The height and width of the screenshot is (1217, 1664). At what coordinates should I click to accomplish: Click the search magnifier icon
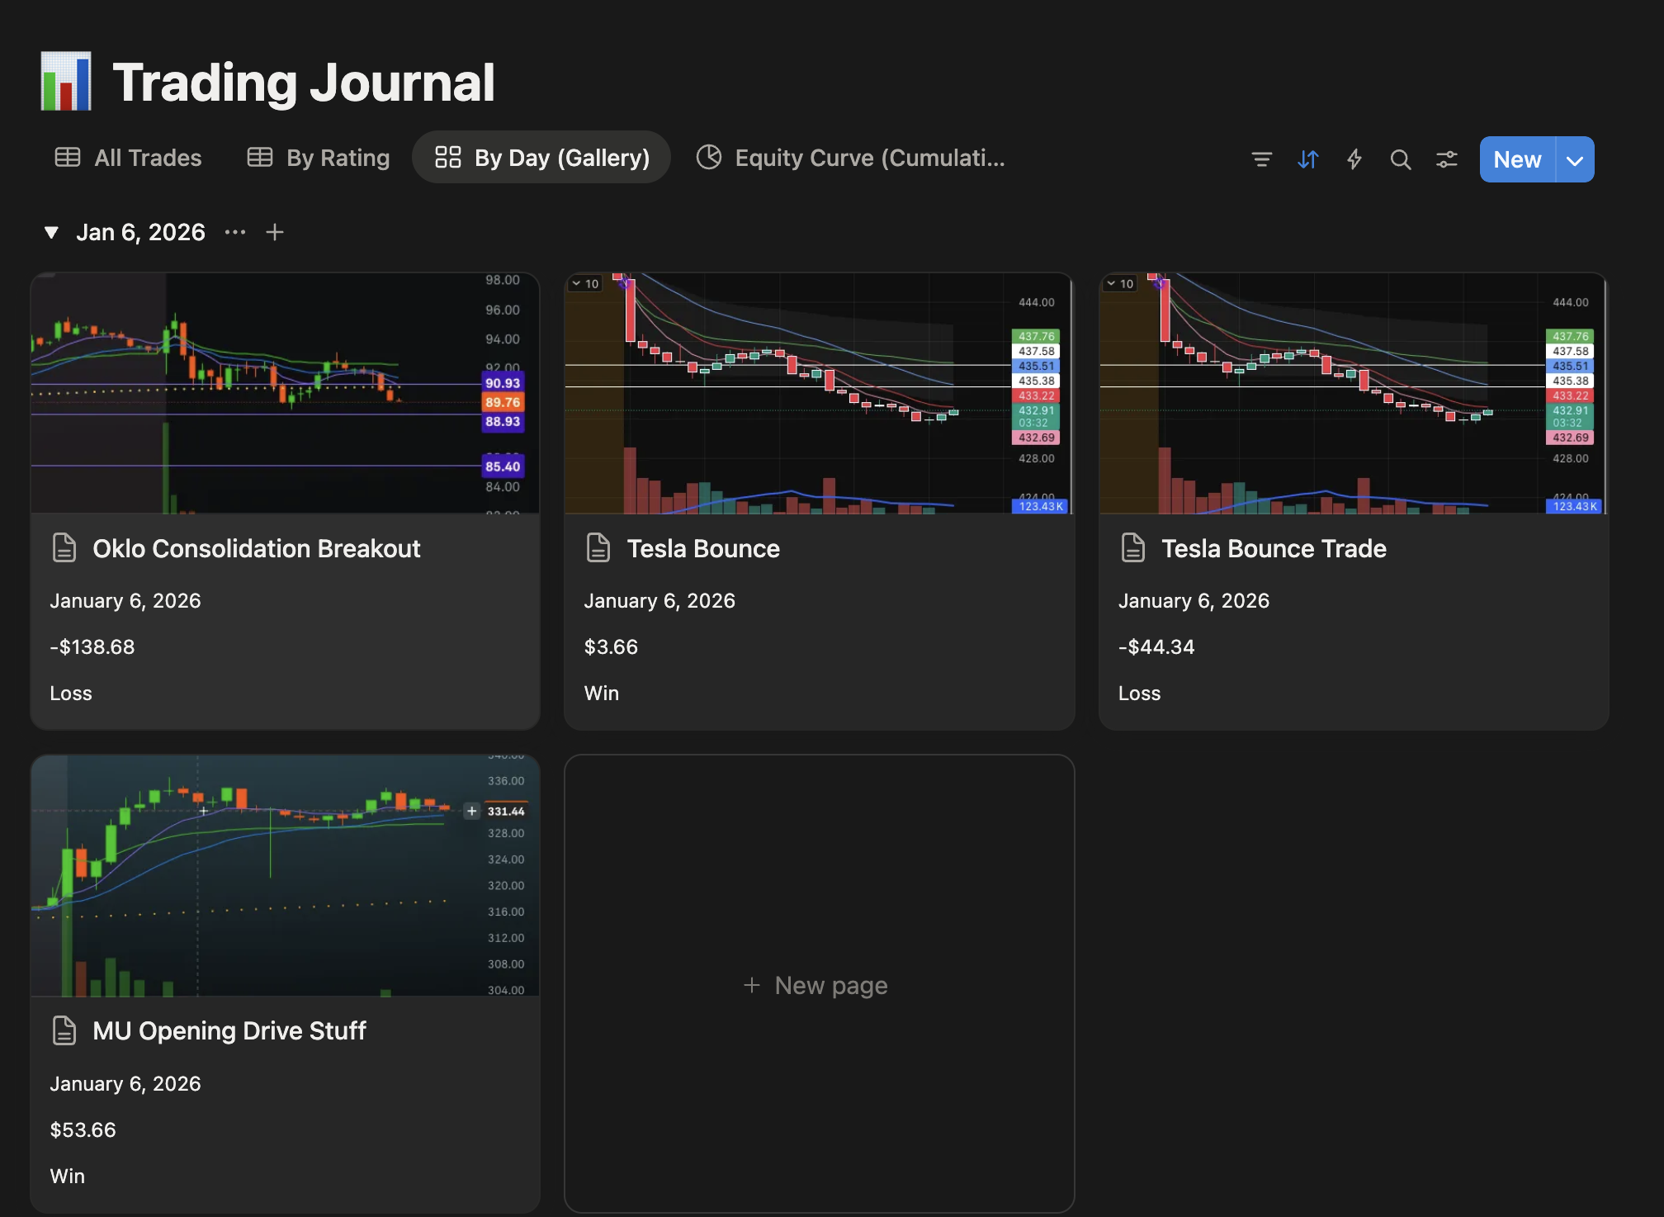(1400, 159)
